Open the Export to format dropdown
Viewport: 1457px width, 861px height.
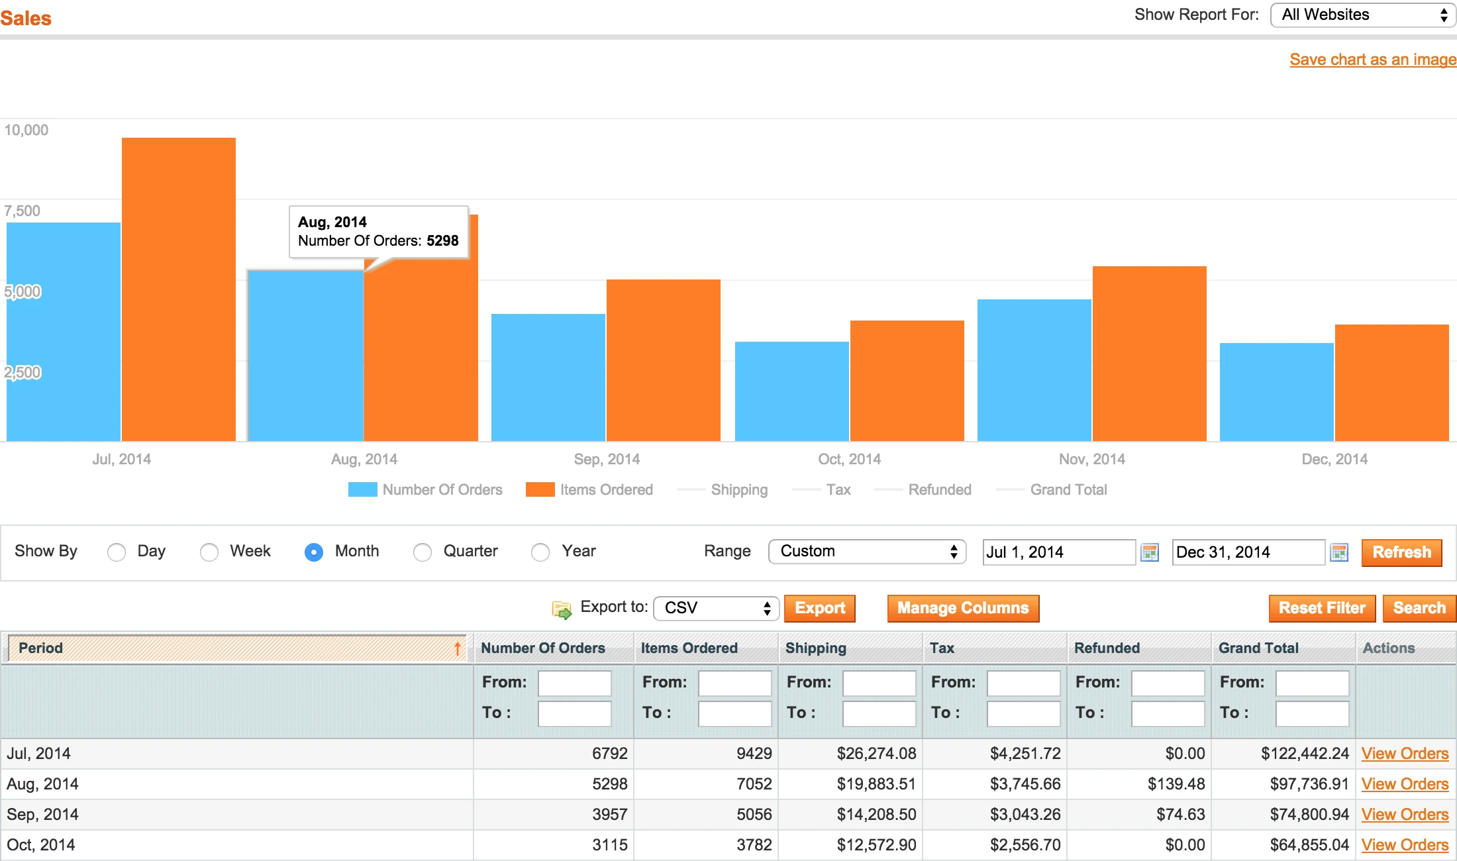(715, 608)
